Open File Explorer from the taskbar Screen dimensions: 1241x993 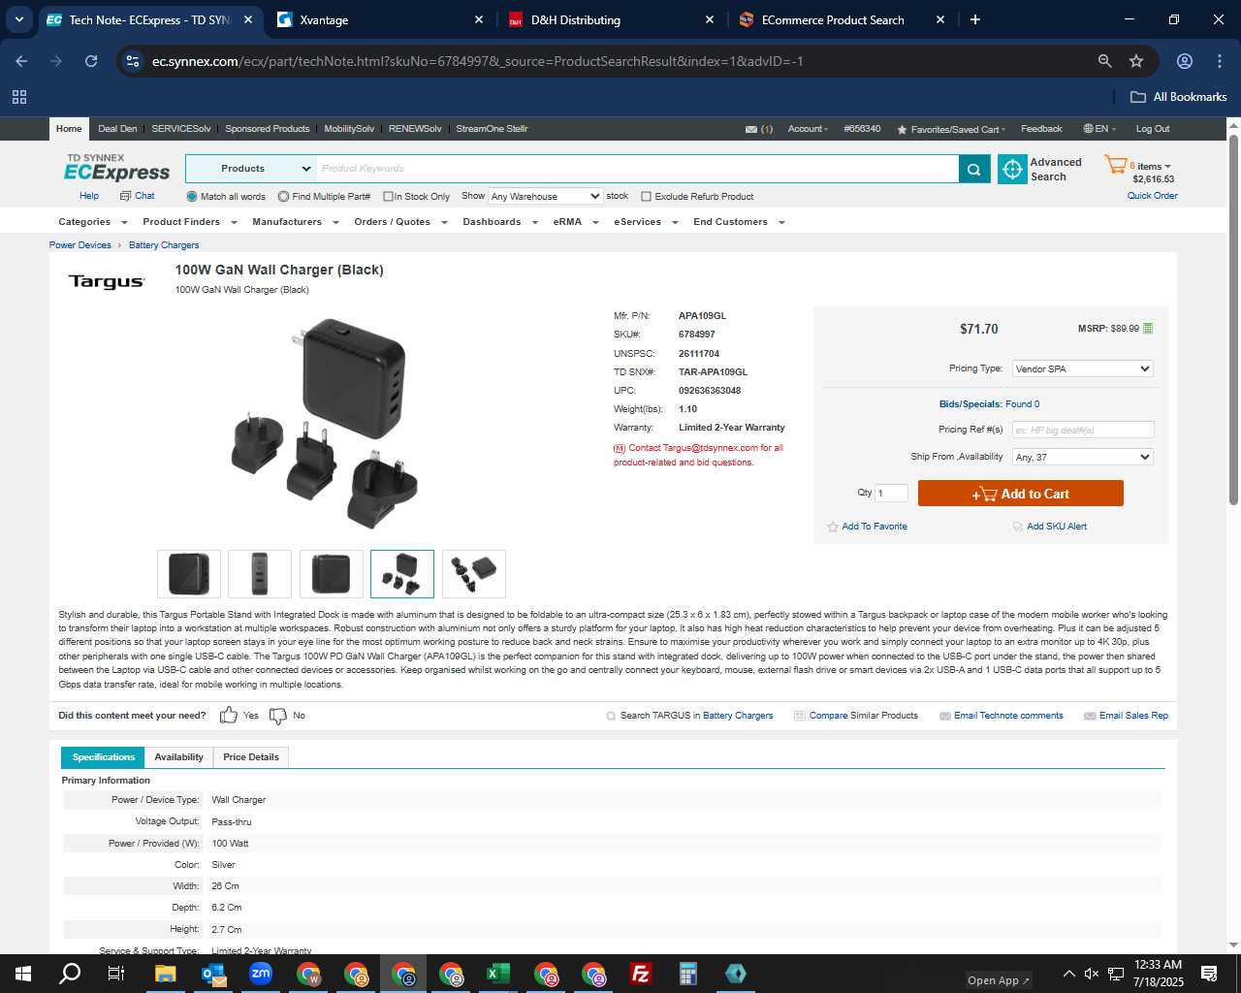tap(165, 974)
